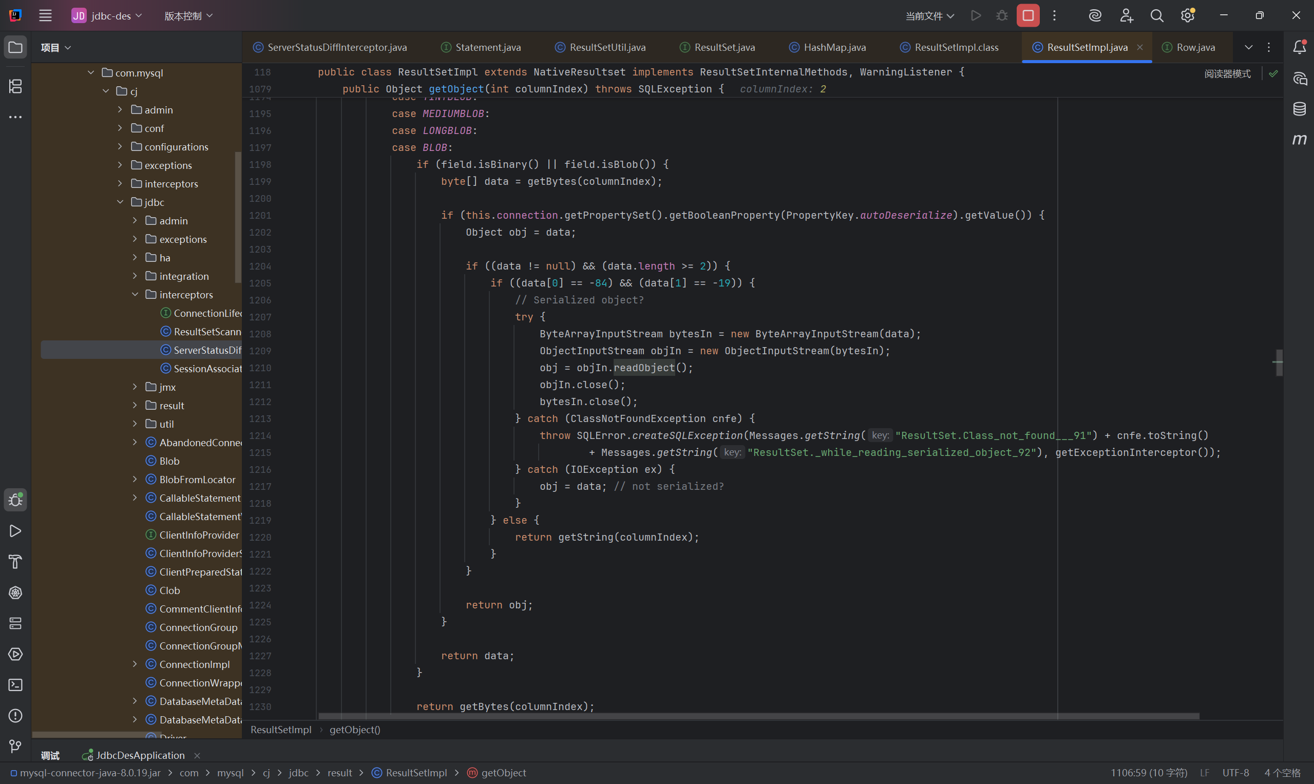The image size is (1314, 784).
Task: Stop the running debug session
Action: click(1027, 16)
